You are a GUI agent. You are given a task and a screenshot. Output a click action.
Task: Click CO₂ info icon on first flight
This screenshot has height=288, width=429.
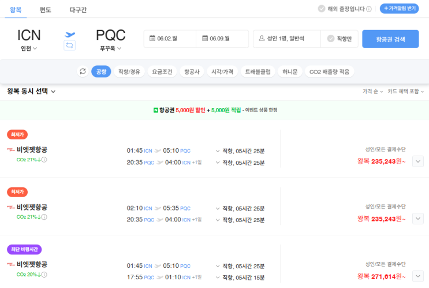(44, 160)
